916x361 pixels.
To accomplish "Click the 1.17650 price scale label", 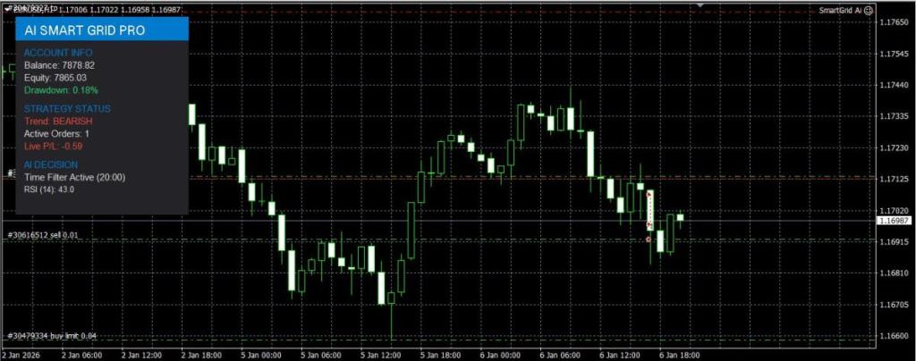I will click(x=894, y=22).
